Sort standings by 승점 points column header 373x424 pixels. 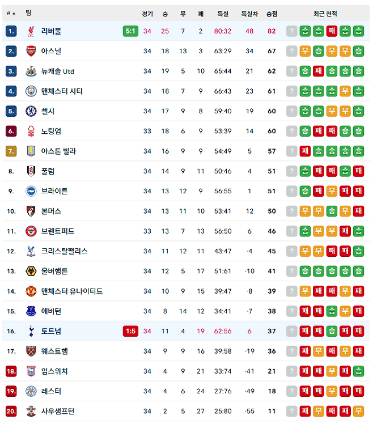(x=272, y=14)
